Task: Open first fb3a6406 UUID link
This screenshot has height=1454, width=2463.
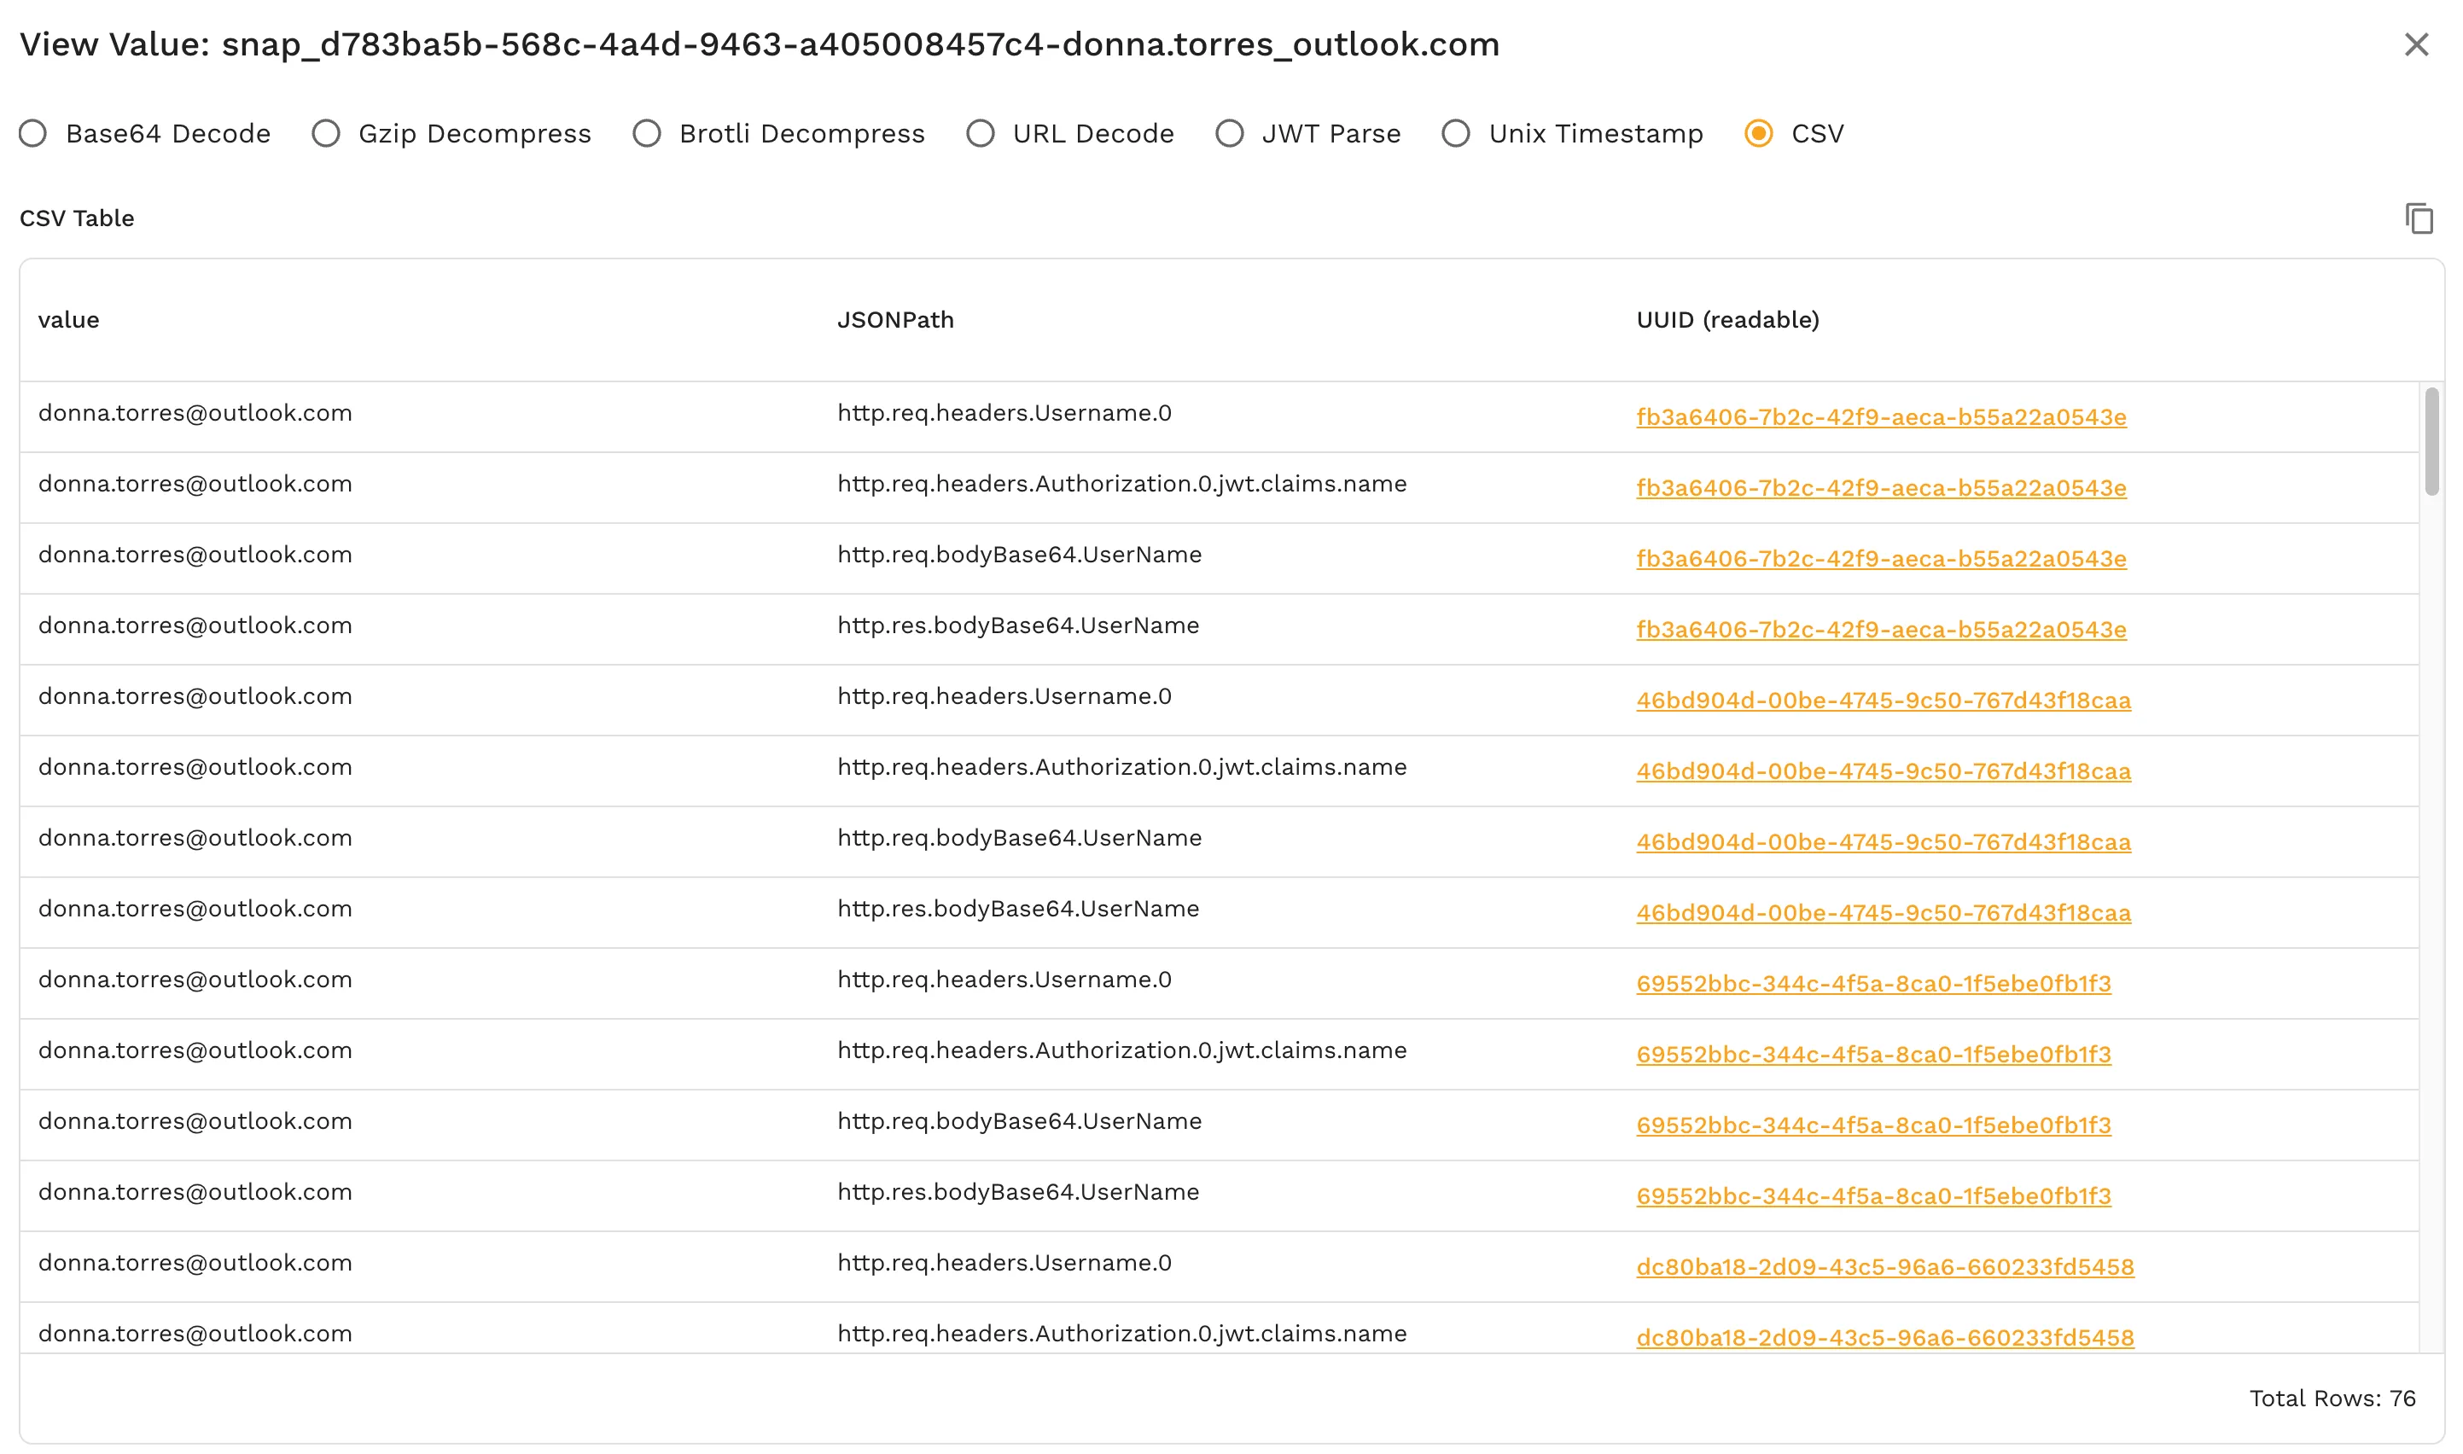Action: pos(1880,417)
